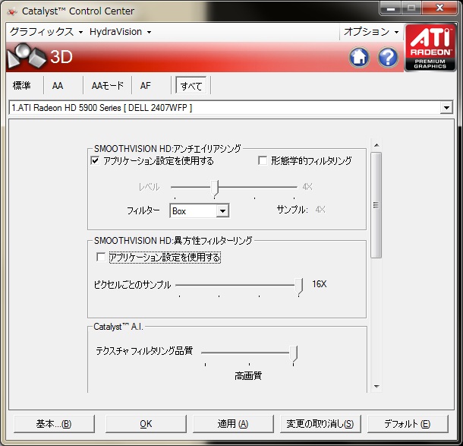Click the 変更の取り消し(S) button

(x=320, y=424)
